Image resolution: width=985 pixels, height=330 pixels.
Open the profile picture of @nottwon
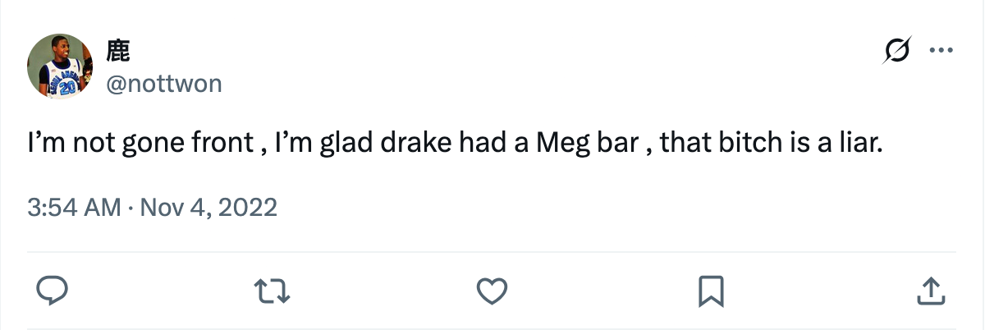pyautogui.click(x=59, y=67)
